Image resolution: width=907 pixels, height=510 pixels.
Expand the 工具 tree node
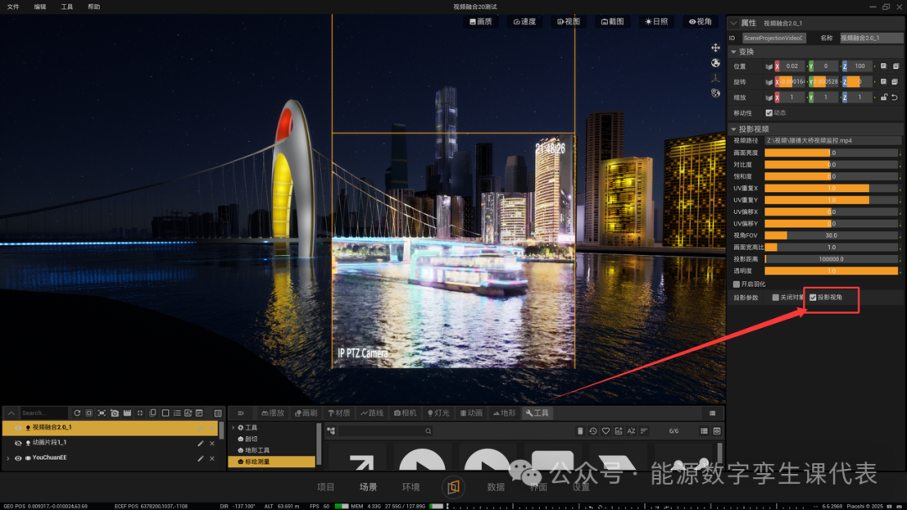tap(233, 428)
